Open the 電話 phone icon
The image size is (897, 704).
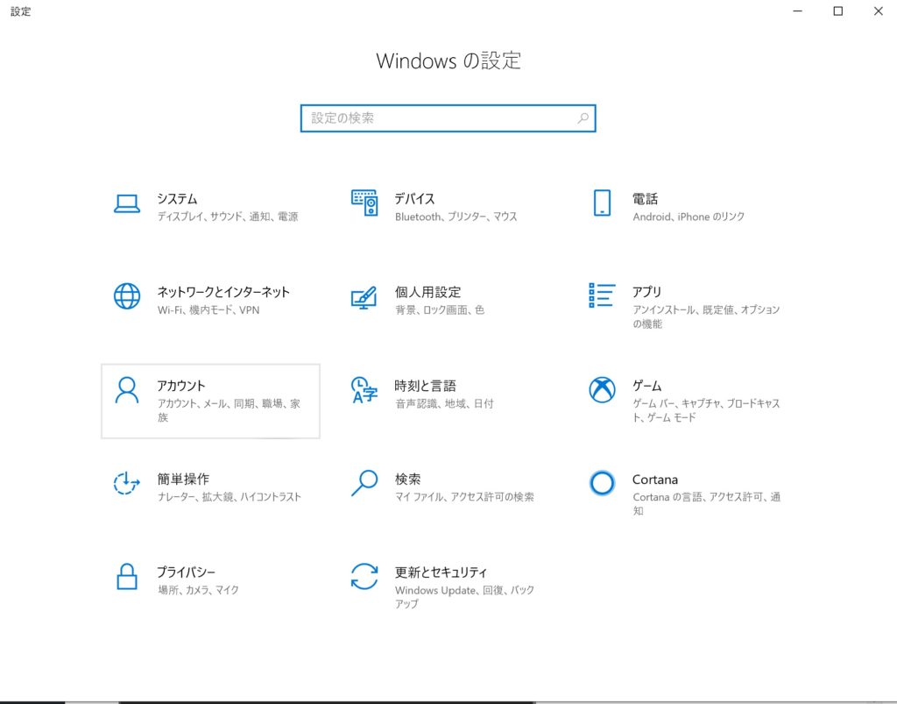(602, 203)
